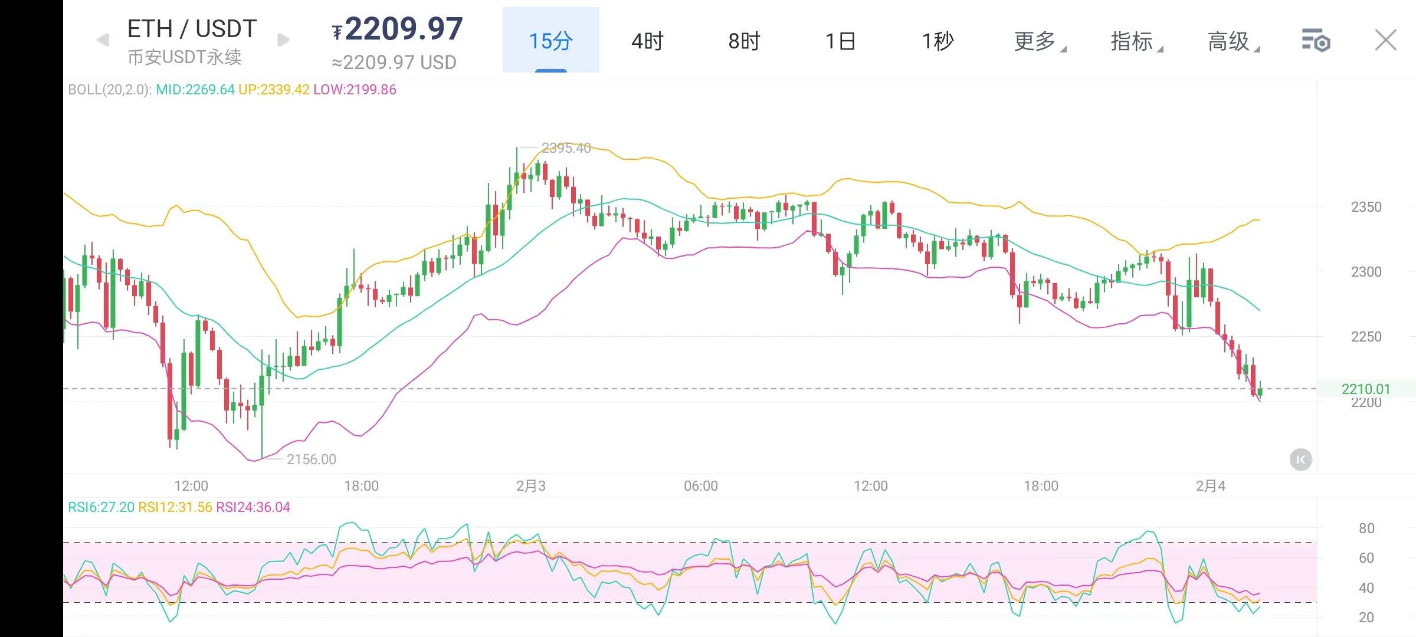Switch to 1日 timeframe
The height and width of the screenshot is (637, 1416).
pos(841,41)
